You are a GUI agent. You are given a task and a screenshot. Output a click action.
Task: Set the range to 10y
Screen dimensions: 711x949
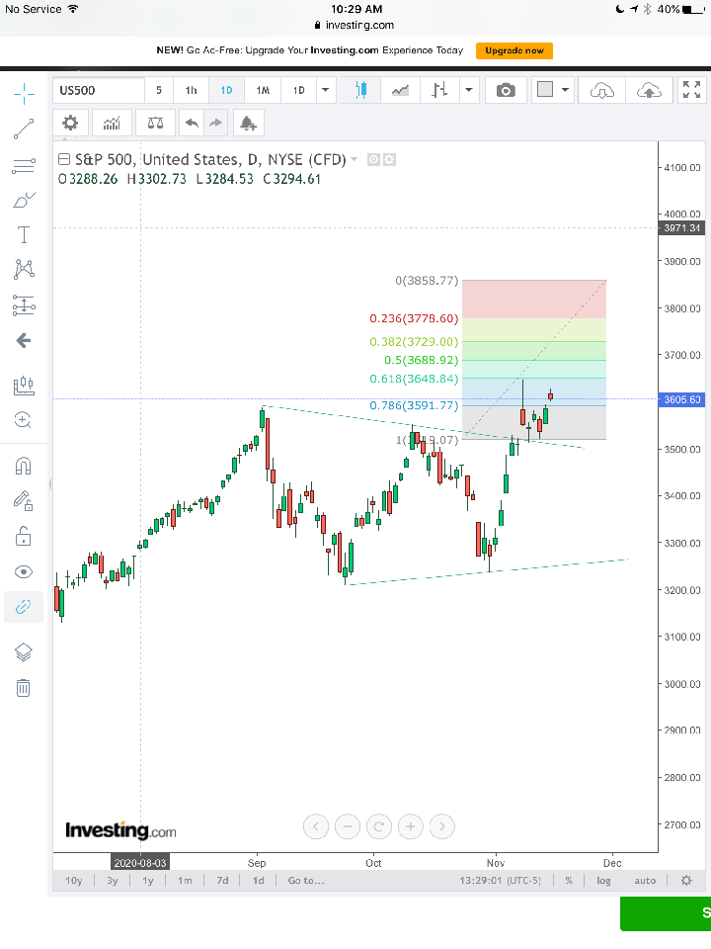tap(74, 881)
